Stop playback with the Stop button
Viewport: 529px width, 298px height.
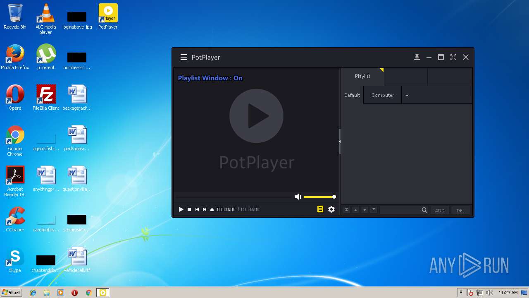pos(189,209)
